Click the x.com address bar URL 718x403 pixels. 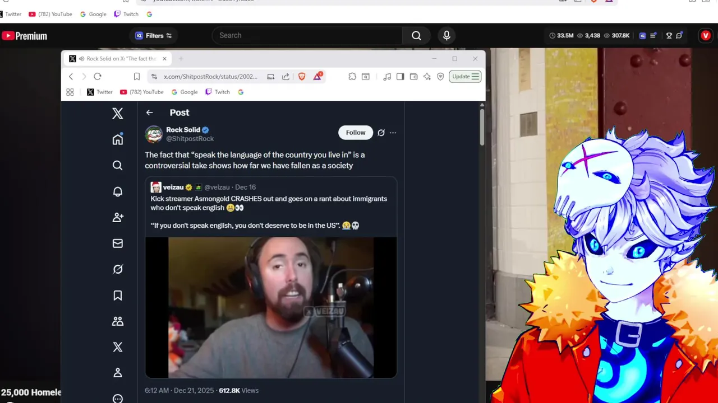click(210, 77)
